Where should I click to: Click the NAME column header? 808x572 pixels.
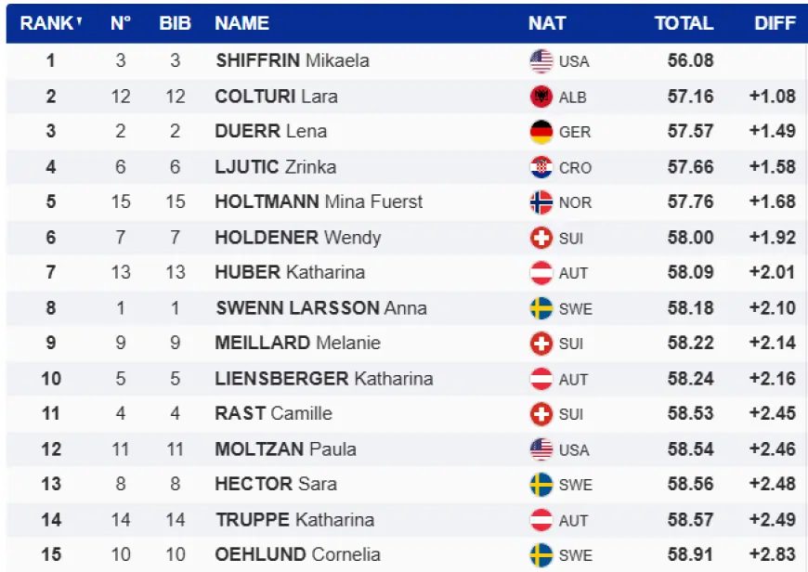241,23
